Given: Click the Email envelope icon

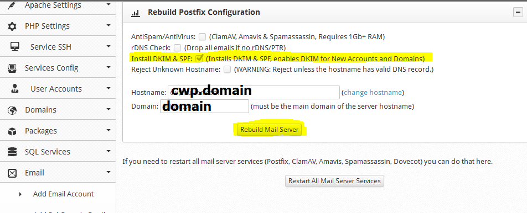Looking at the screenshot, I should click(12, 173).
